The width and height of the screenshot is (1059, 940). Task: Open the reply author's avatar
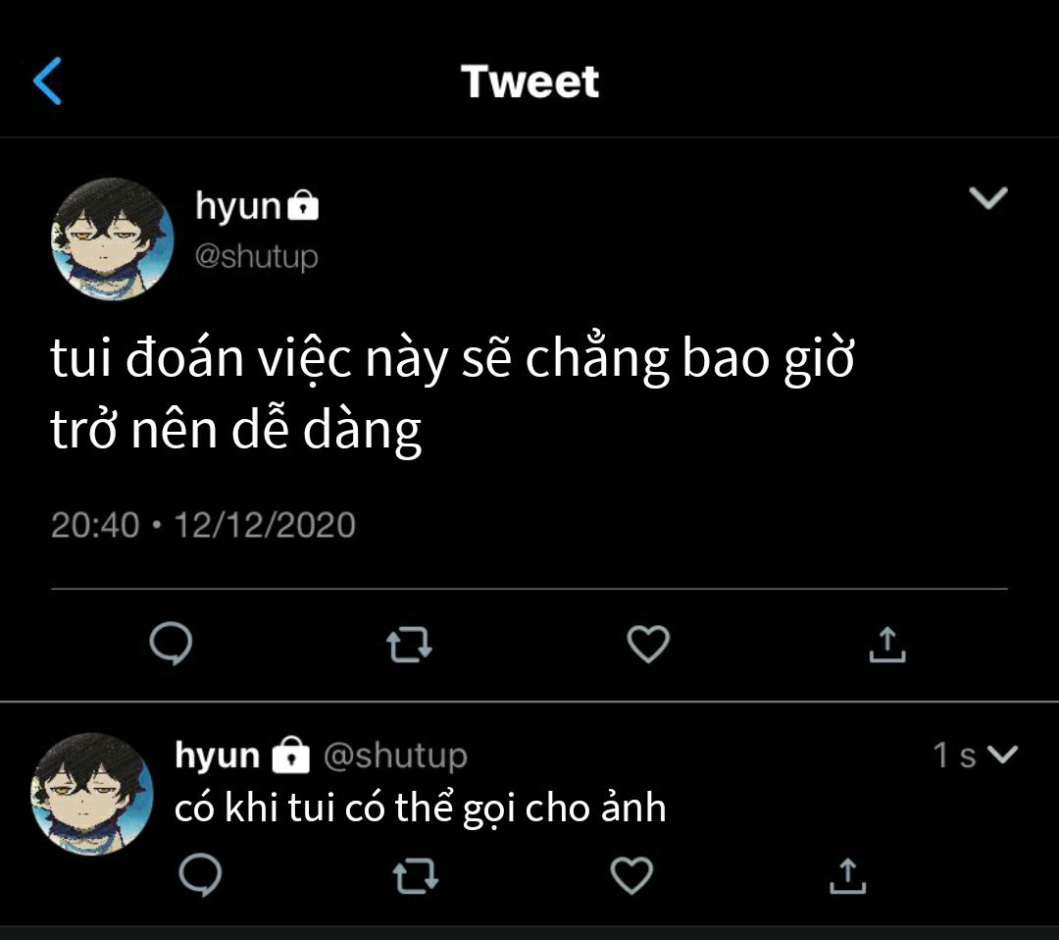[93, 793]
